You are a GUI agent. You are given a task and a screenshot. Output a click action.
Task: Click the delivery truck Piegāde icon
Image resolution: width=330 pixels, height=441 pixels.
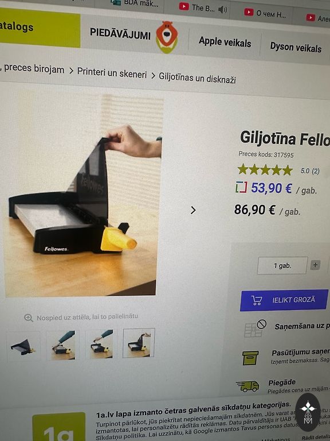point(247,386)
